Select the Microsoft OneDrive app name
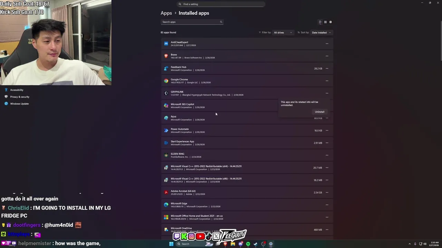The image size is (442, 248). tap(181, 228)
